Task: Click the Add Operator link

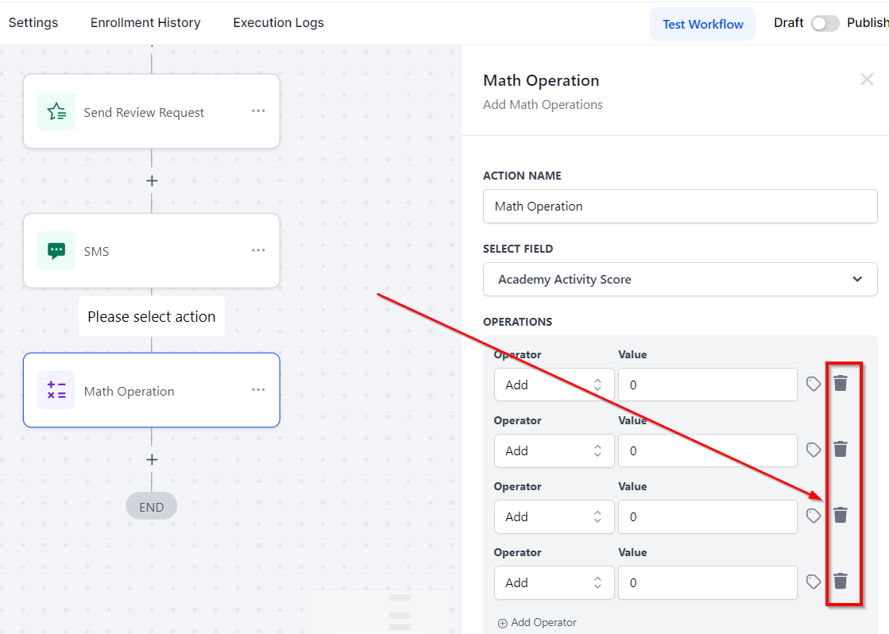Action: (x=537, y=623)
